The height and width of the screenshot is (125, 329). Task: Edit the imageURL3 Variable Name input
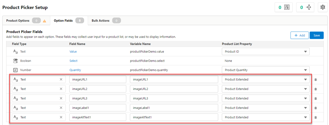point(174,98)
